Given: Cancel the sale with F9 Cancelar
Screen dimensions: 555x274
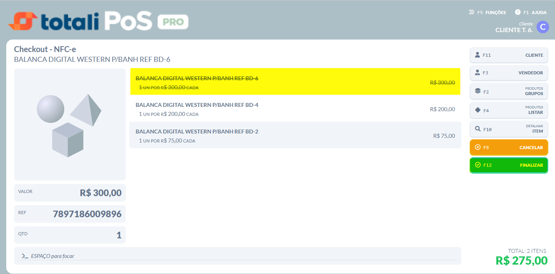Looking at the screenshot, I should (x=509, y=148).
